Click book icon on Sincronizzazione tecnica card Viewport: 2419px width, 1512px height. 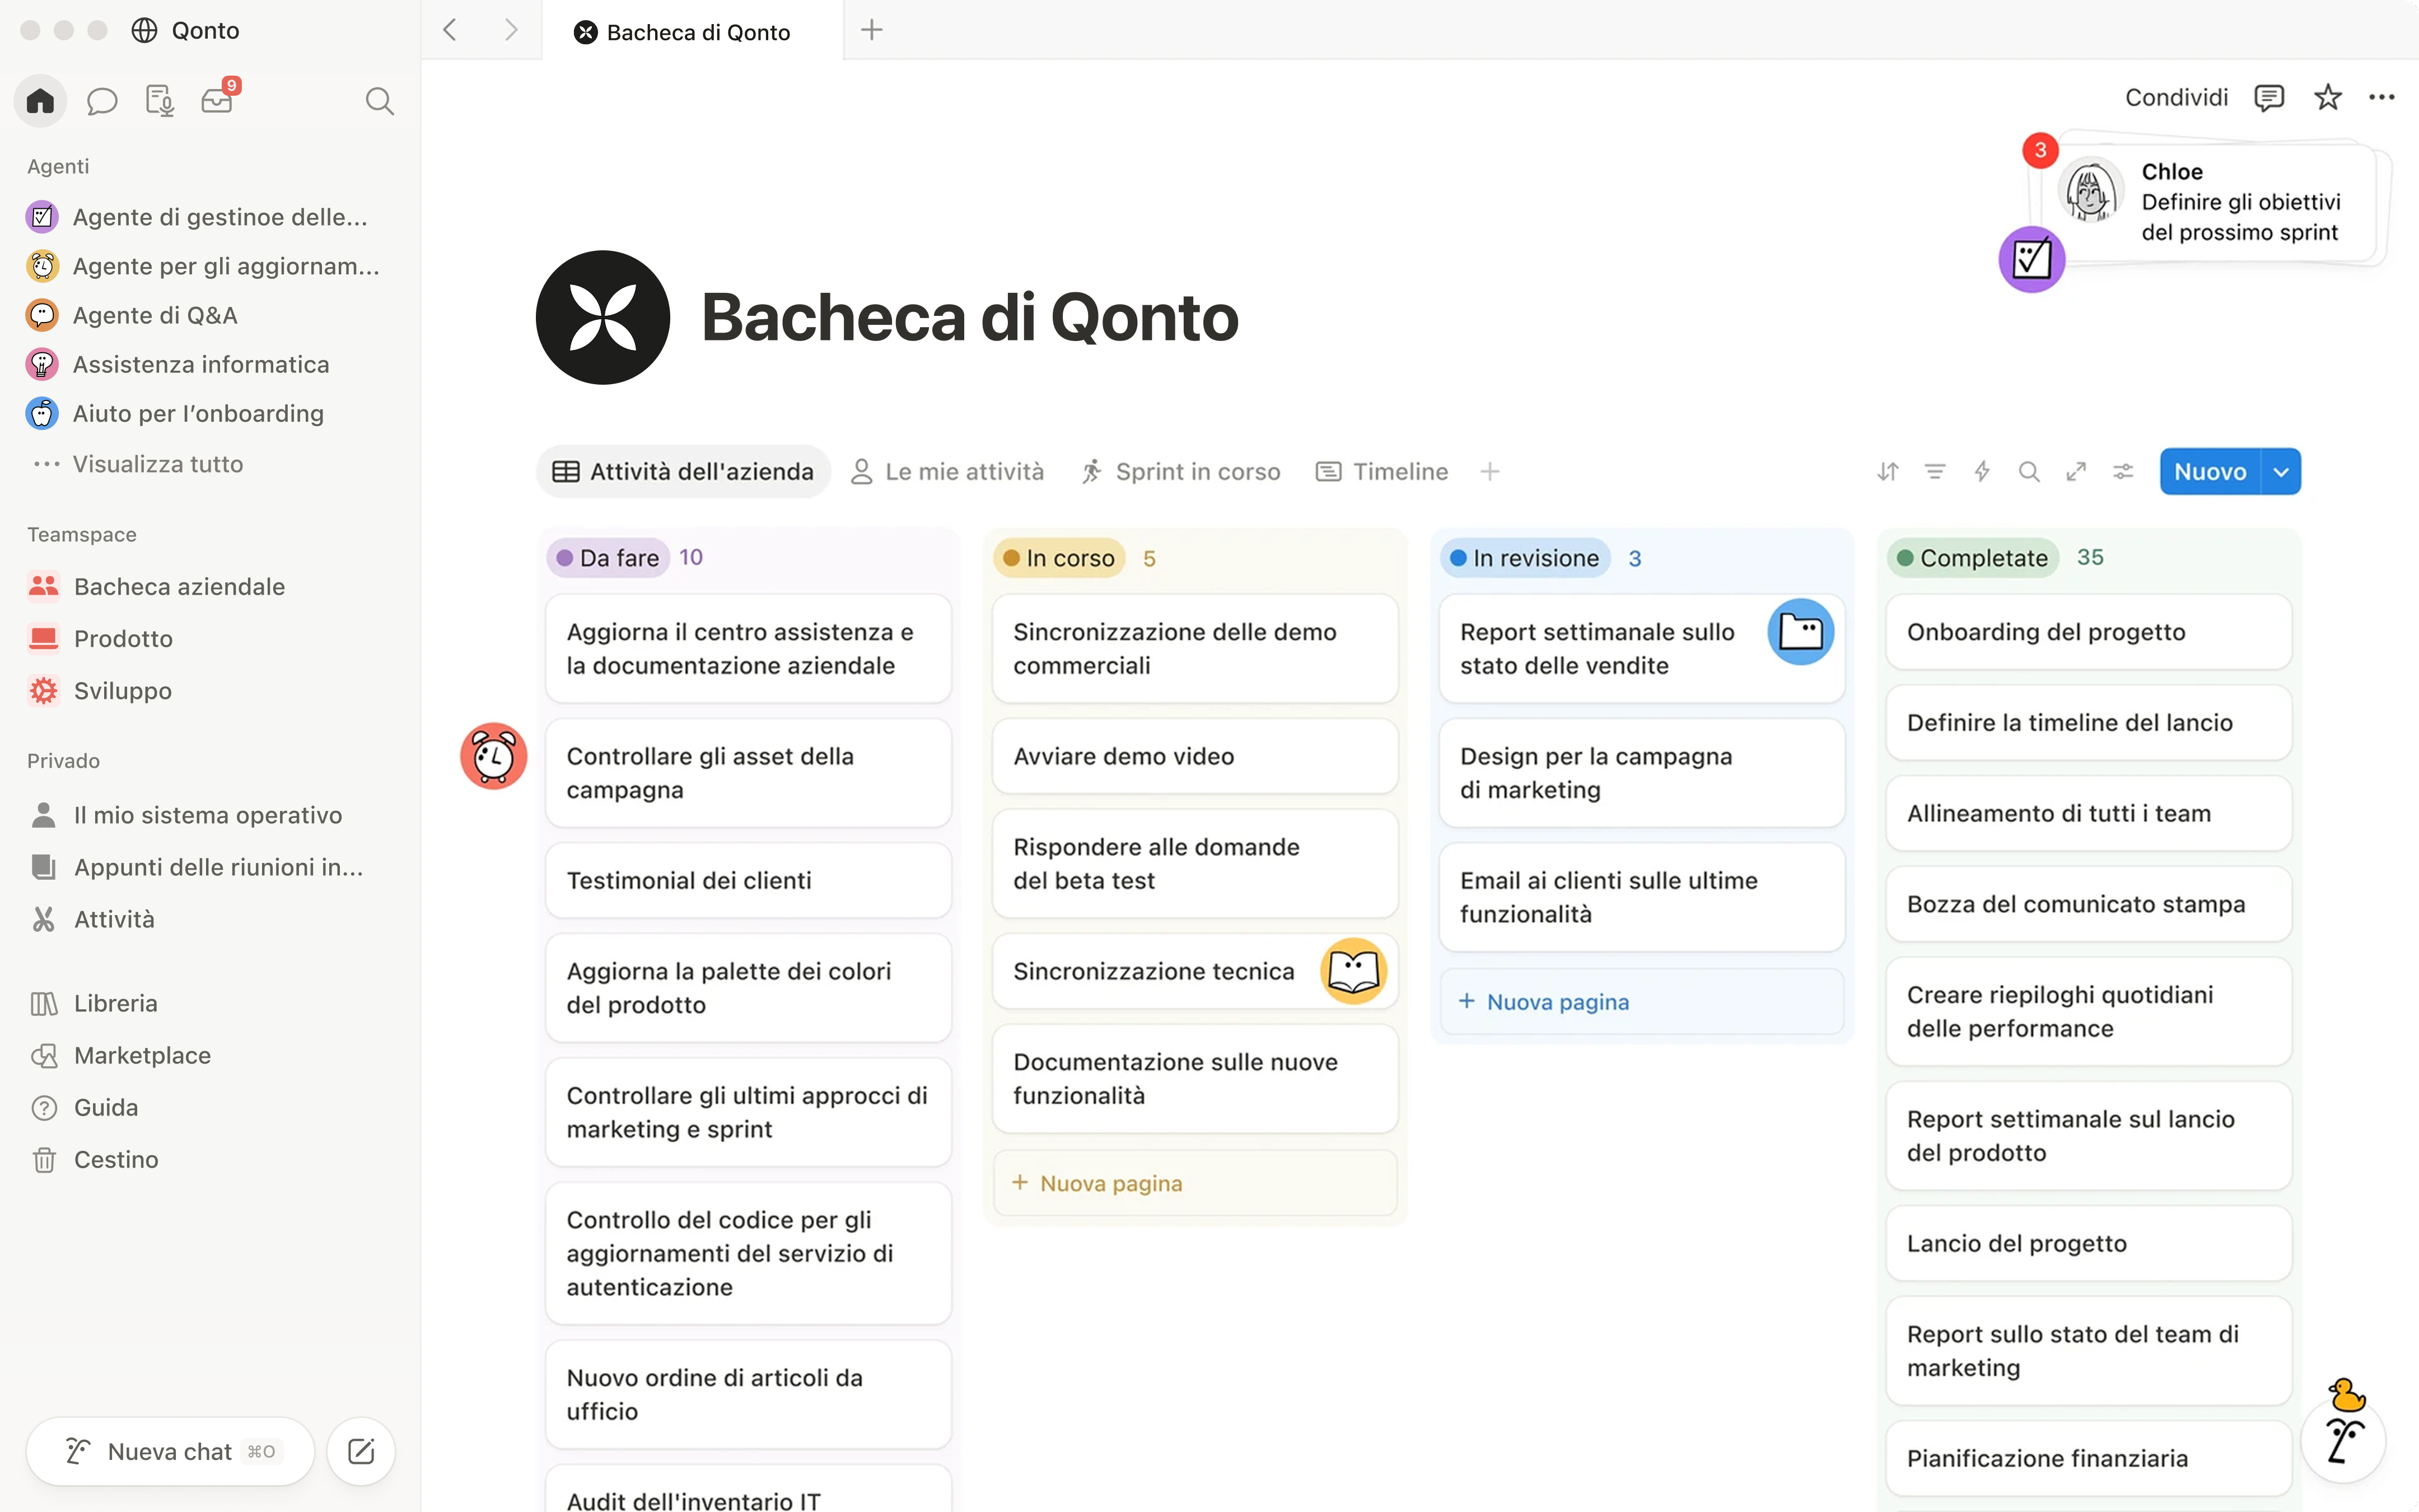pyautogui.click(x=1353, y=971)
